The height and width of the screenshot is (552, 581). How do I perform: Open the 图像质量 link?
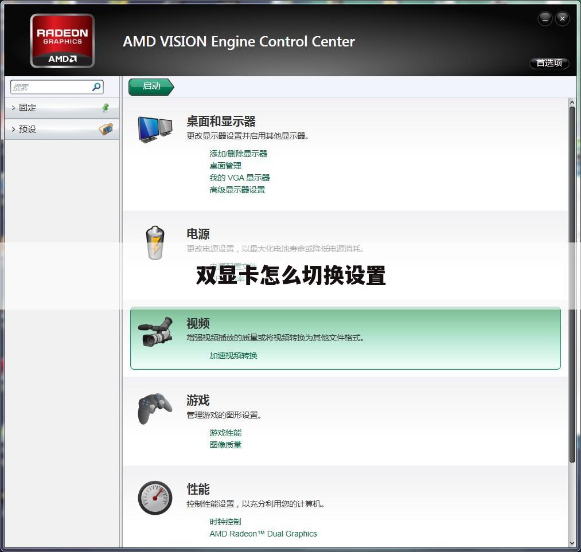pos(225,445)
